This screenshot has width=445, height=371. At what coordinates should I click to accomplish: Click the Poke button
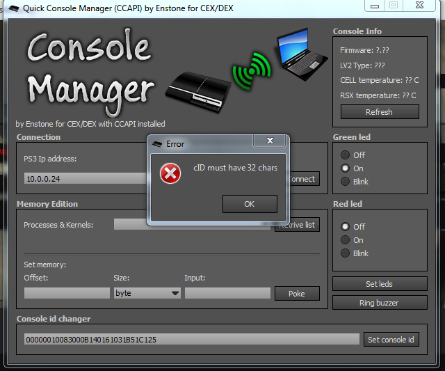(x=297, y=294)
